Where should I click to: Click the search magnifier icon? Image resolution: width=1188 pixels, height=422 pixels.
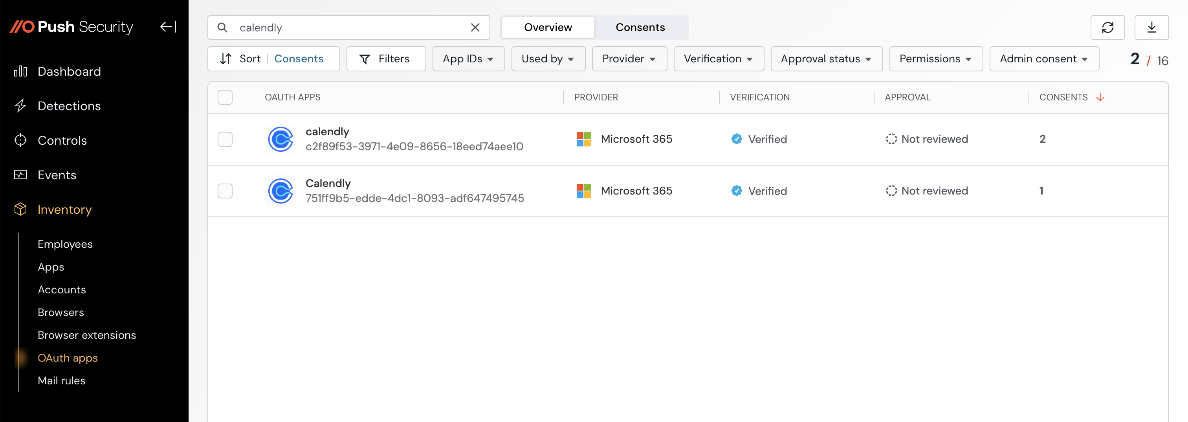point(222,27)
